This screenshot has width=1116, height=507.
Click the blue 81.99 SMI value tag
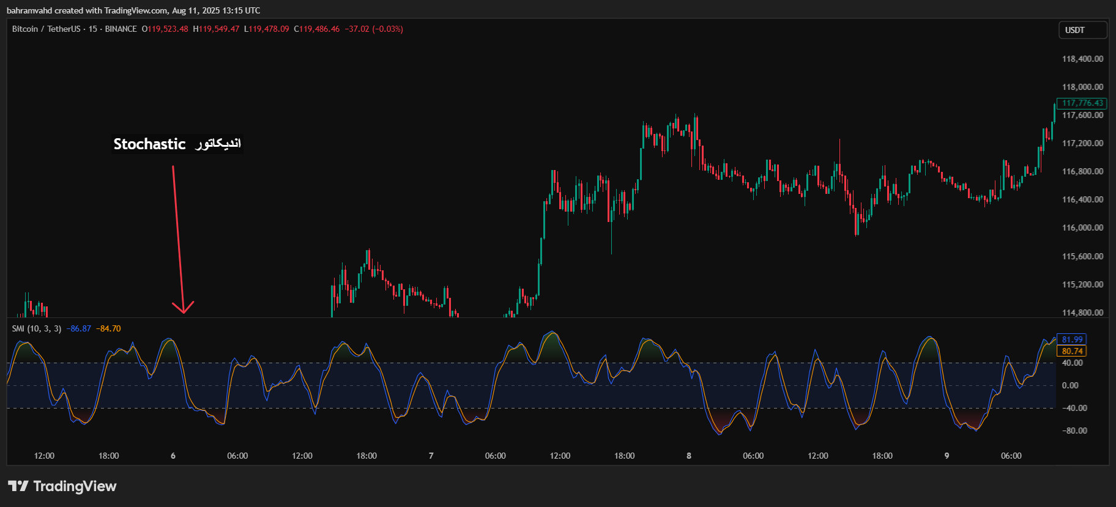coord(1072,339)
